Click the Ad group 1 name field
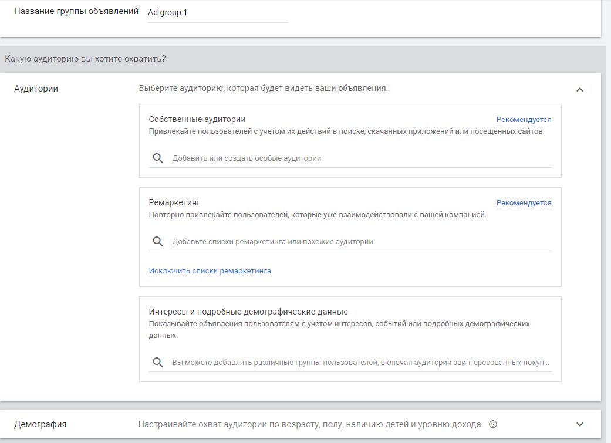Screen dimensions: 611x443 coord(217,12)
